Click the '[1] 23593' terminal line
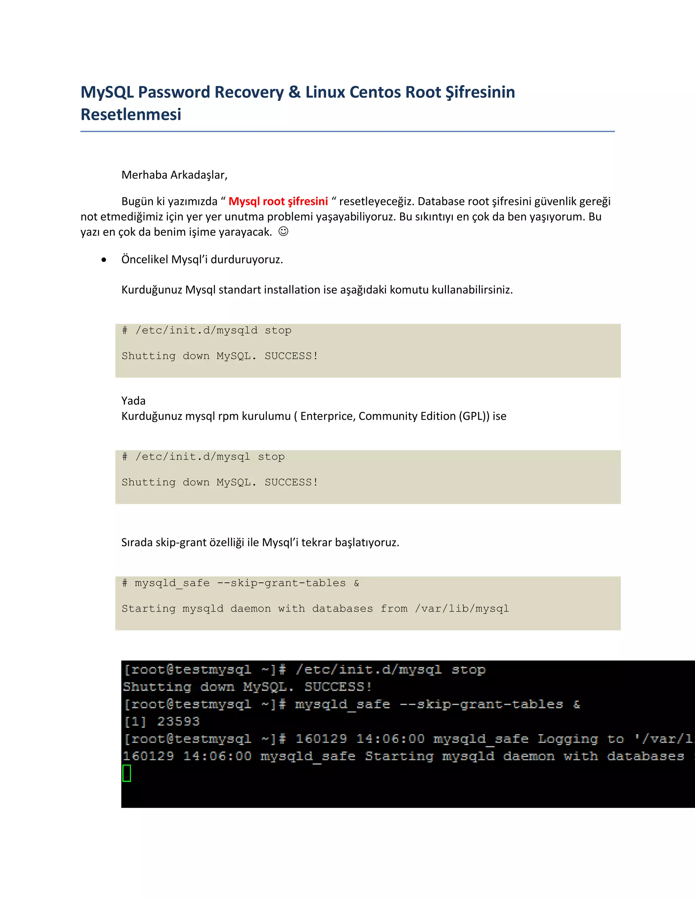Viewport: 695px width, 900px height. 162,722
